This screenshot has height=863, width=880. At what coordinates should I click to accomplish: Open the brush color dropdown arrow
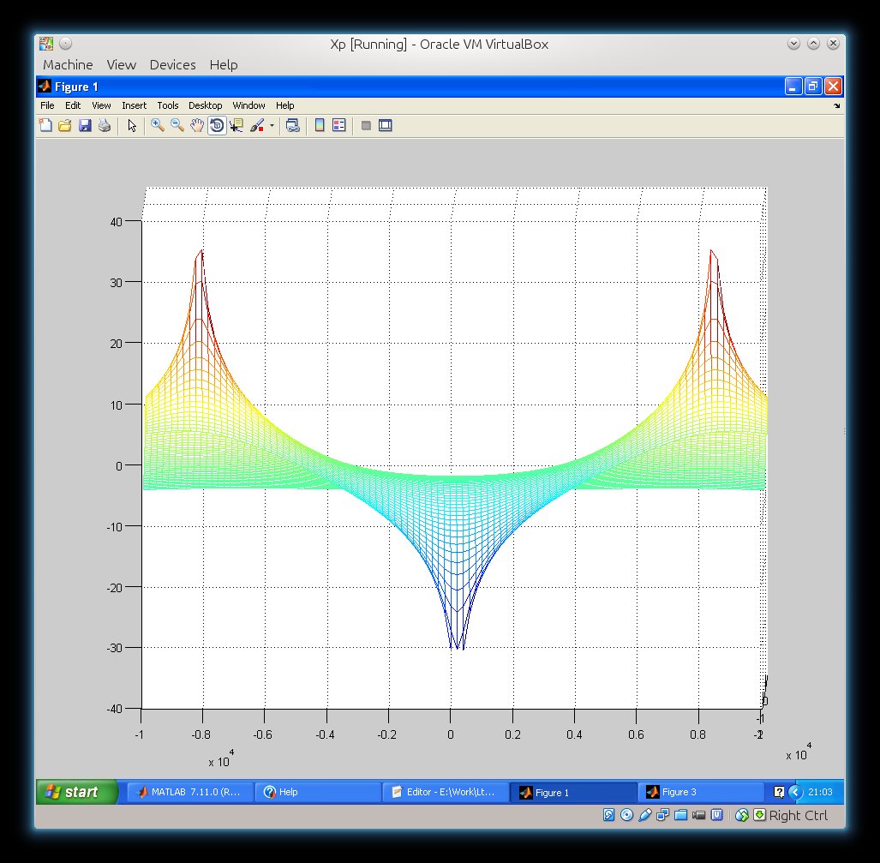272,126
